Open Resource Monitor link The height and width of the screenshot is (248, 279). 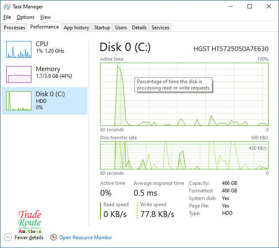[85, 238]
